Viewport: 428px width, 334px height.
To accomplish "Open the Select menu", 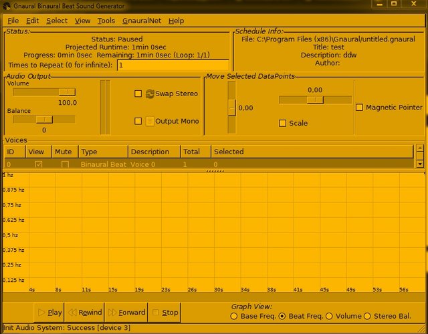I will [x=57, y=21].
